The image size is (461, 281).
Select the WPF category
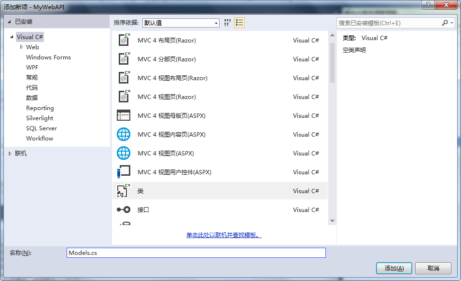pyautogui.click(x=32, y=67)
